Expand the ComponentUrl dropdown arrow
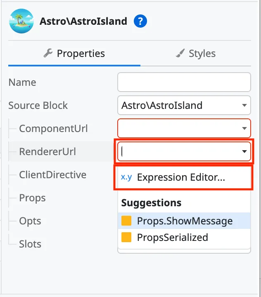Screen dimensions: 261x297 244,129
